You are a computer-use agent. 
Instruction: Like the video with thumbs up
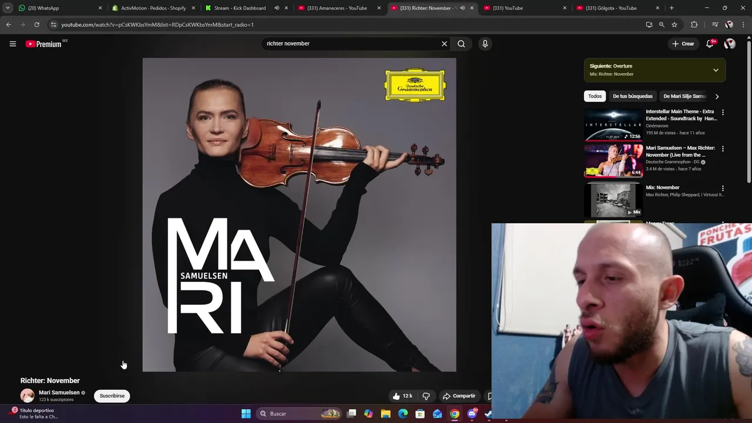click(x=403, y=396)
